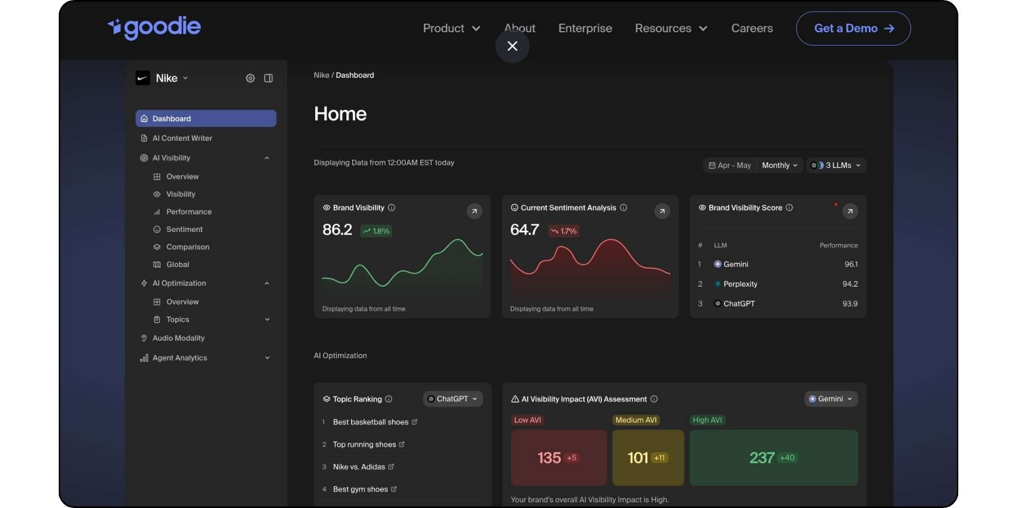This screenshot has height=508, width=1017.
Task: Open the Monthly interval dropdown
Action: pyautogui.click(x=779, y=165)
